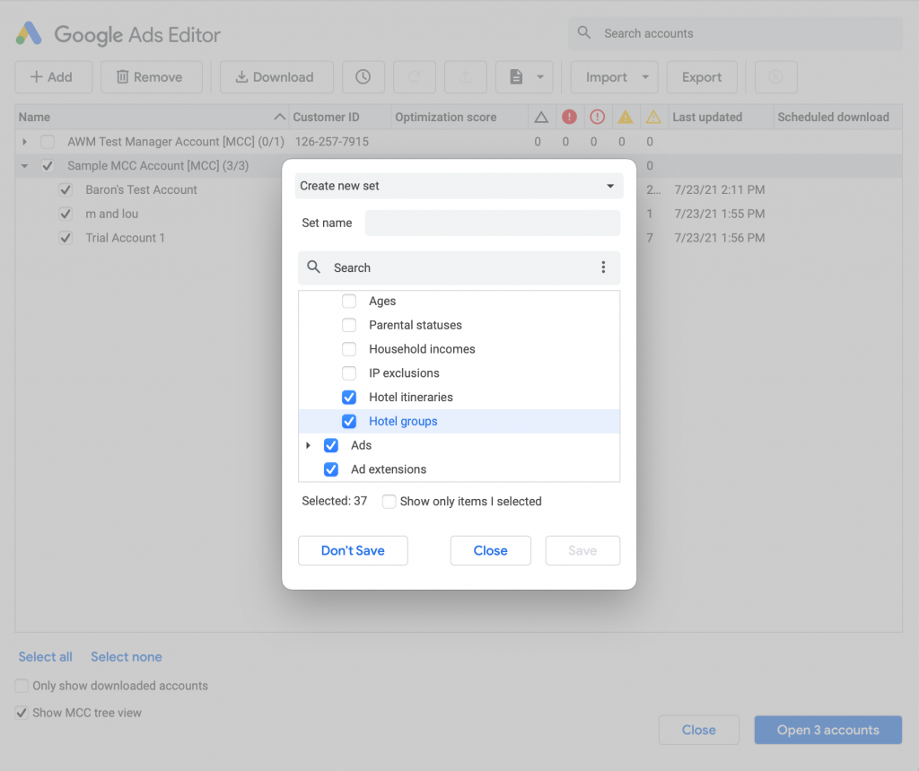919x771 pixels.
Task: Open the three-dot menu in dialog search
Action: 603,267
